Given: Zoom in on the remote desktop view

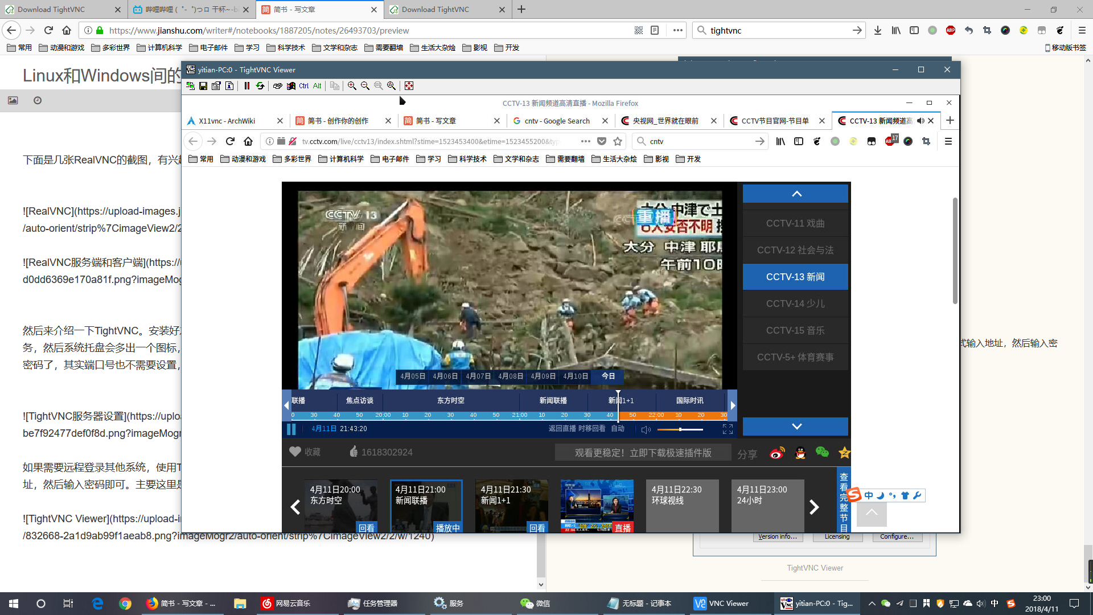Looking at the screenshot, I should click(x=352, y=86).
